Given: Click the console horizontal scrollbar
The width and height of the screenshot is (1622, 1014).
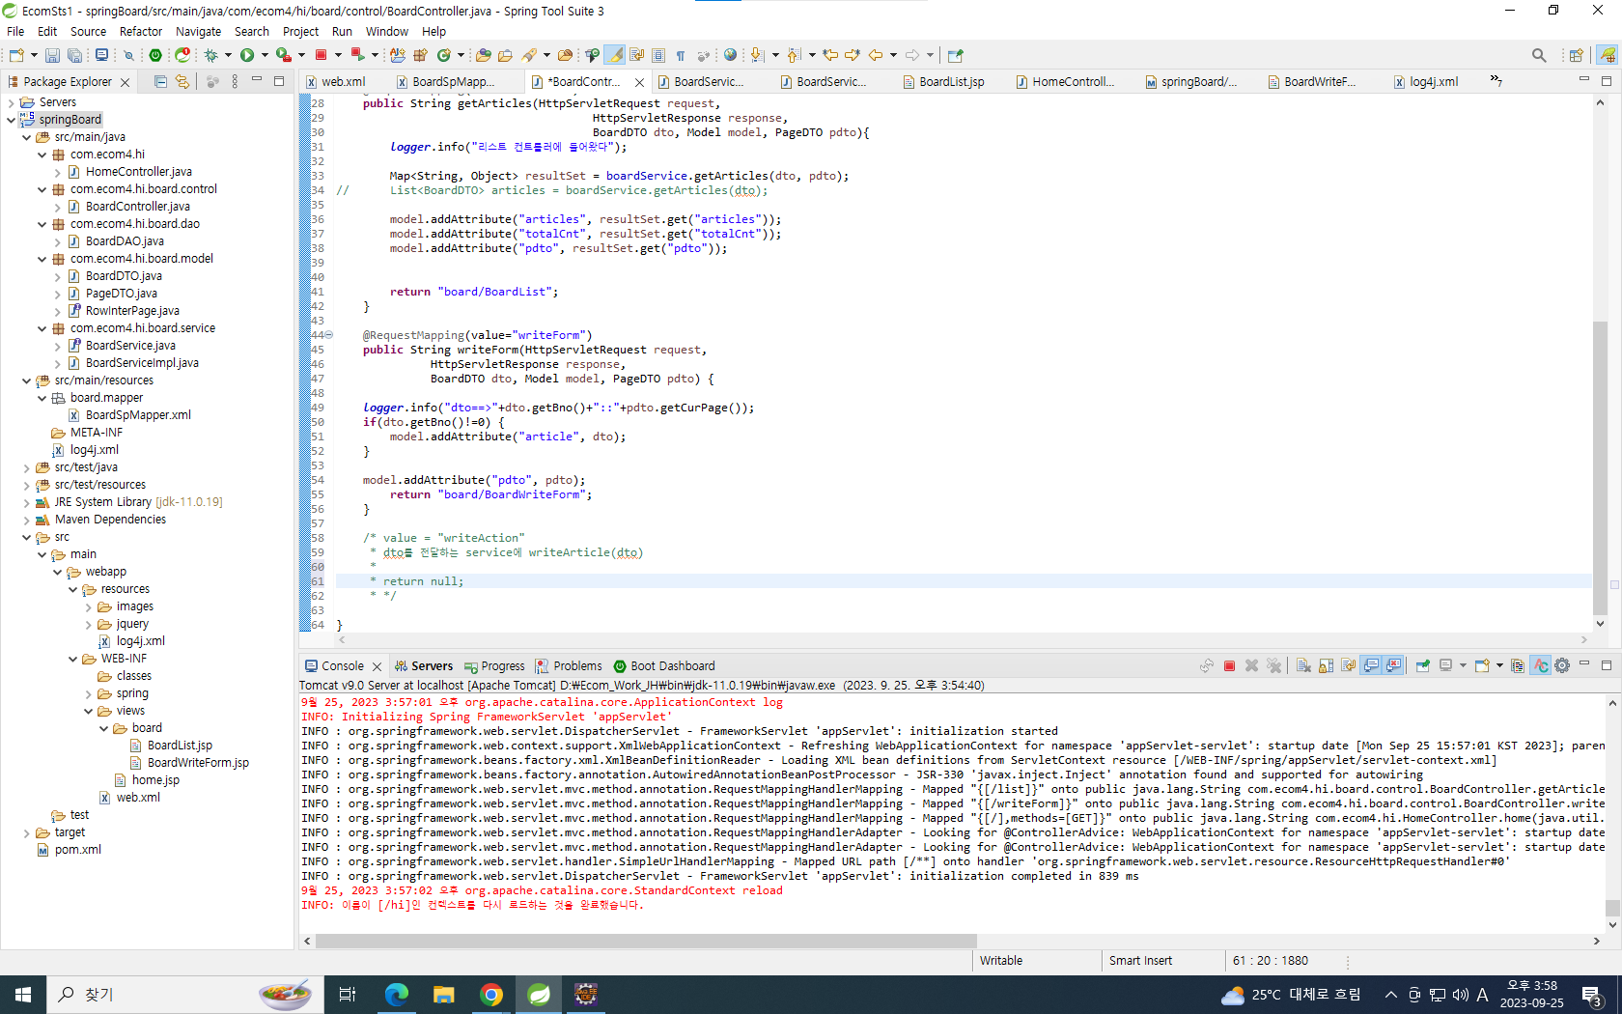Looking at the screenshot, I should click(x=645, y=941).
